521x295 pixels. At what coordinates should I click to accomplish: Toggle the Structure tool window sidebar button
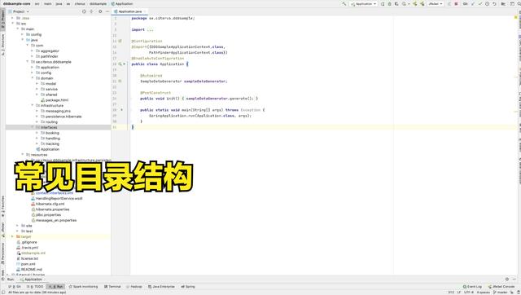(x=2, y=44)
